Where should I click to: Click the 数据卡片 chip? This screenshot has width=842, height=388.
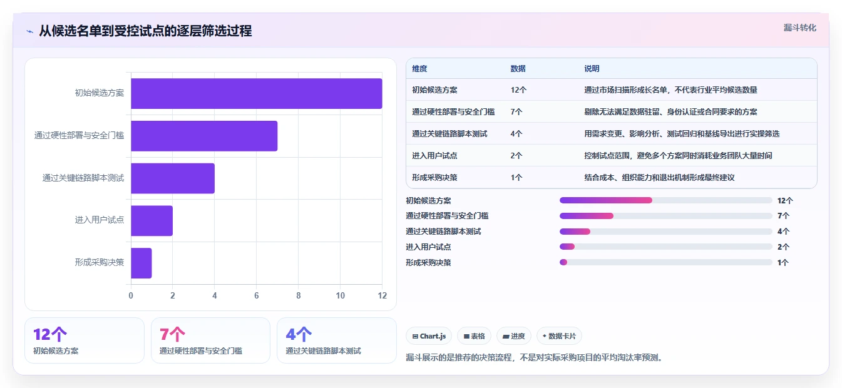(559, 336)
